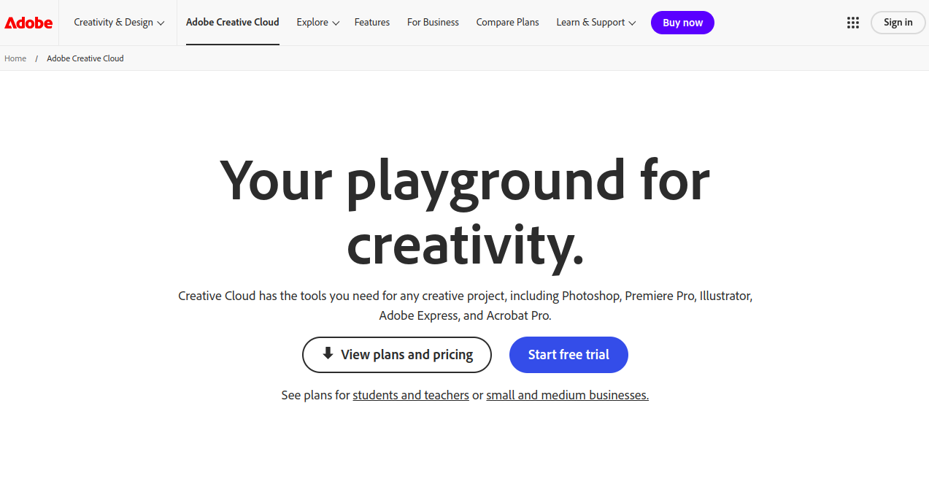The height and width of the screenshot is (487, 929).
Task: Open the Compare Plans menu item
Action: [x=508, y=23]
